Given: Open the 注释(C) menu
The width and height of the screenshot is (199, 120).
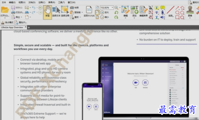Looking at the screenshot, I should 42,2.
